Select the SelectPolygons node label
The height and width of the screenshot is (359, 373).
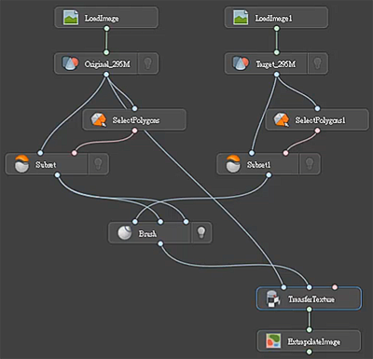point(136,120)
